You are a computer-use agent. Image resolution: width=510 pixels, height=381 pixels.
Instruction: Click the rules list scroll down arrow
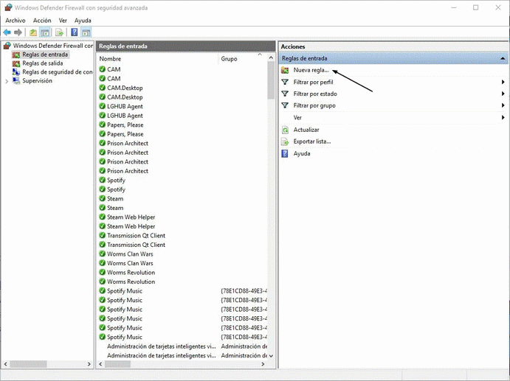pos(272,356)
